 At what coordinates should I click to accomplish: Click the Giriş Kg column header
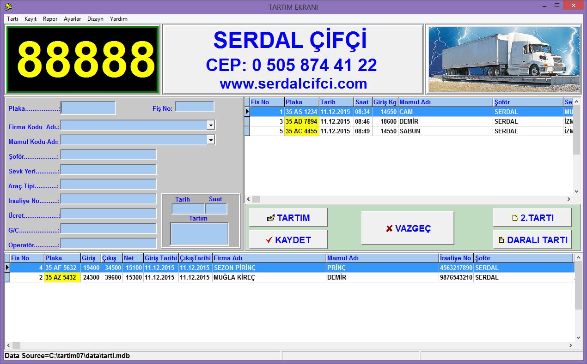[x=385, y=102]
